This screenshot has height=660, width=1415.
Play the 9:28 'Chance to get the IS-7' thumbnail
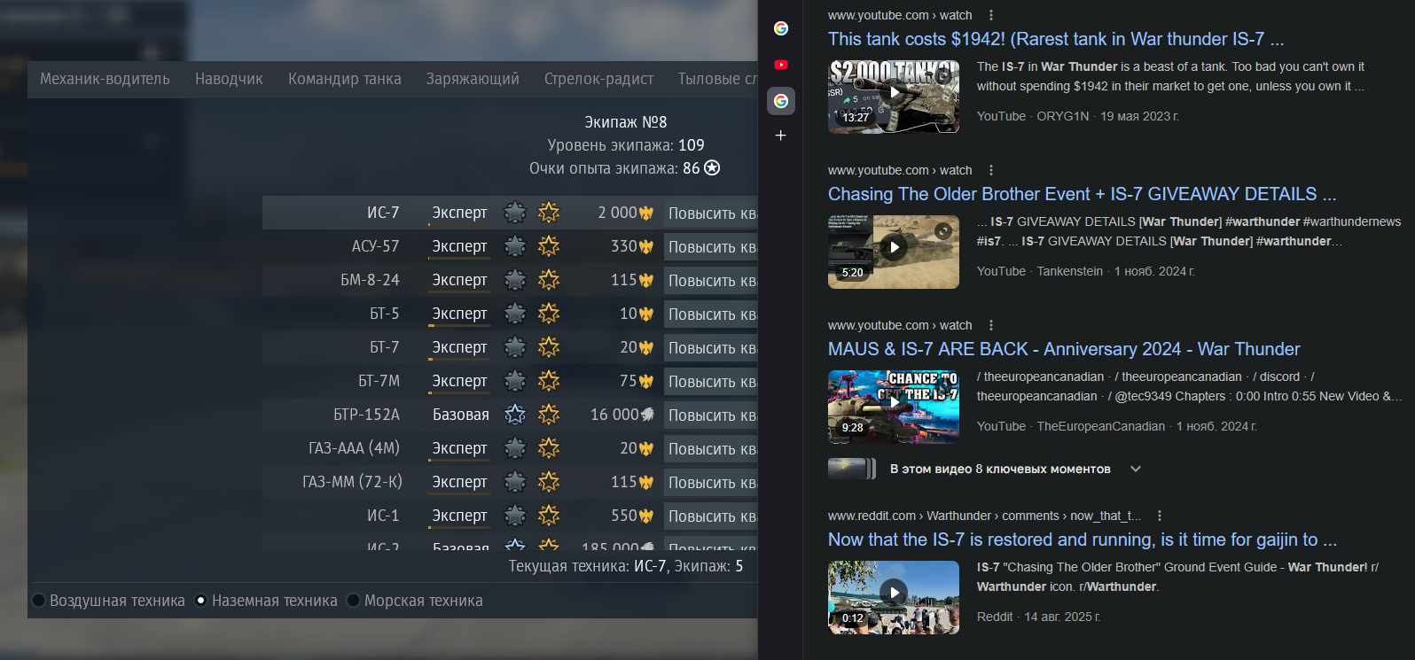click(x=894, y=407)
